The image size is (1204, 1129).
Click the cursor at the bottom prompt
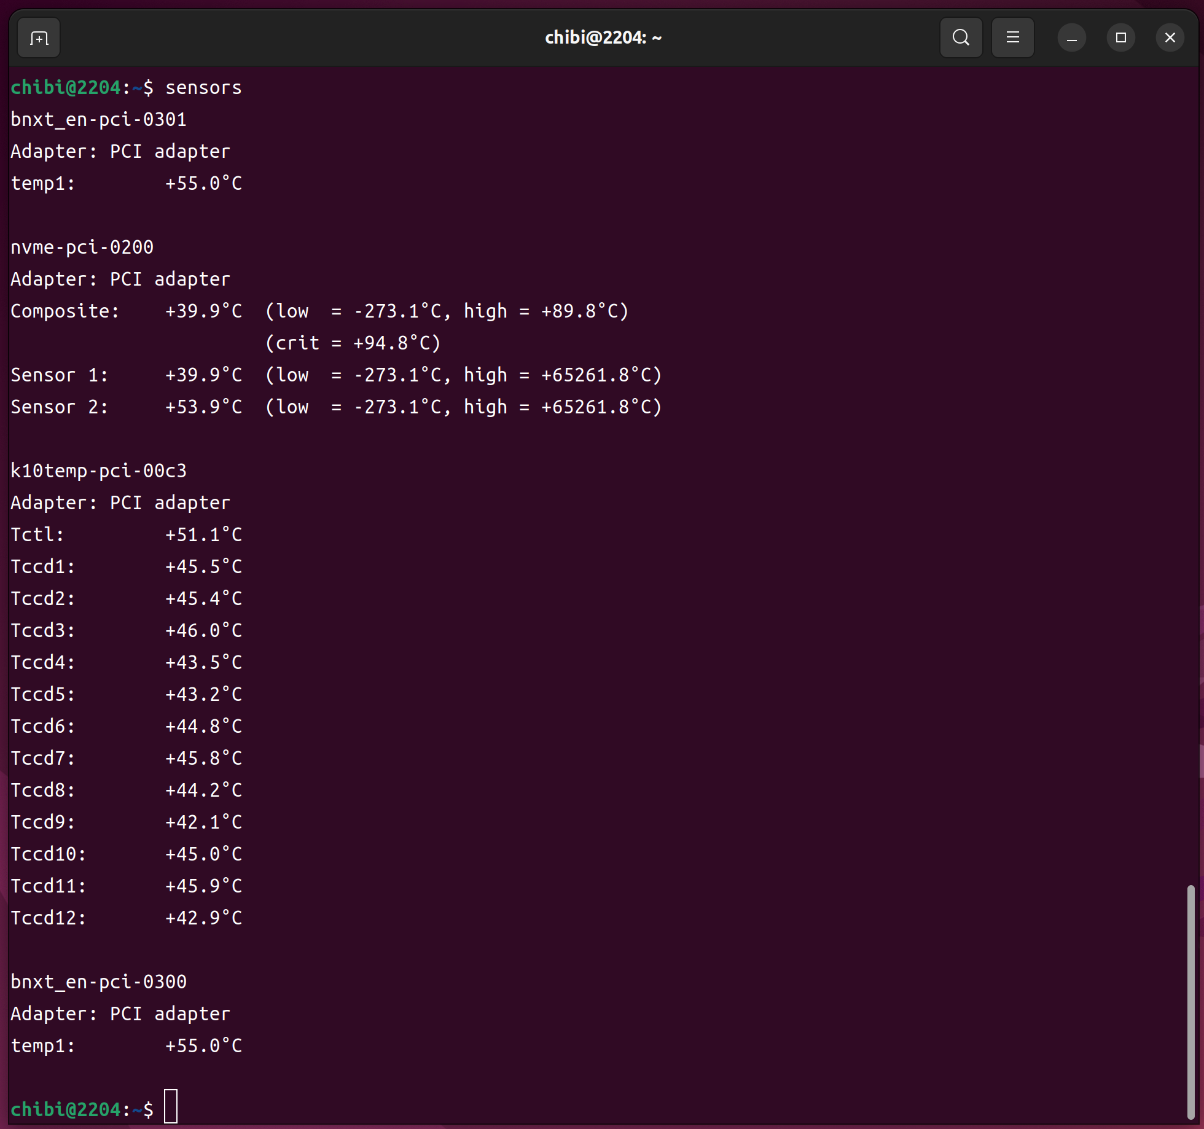coord(171,1106)
